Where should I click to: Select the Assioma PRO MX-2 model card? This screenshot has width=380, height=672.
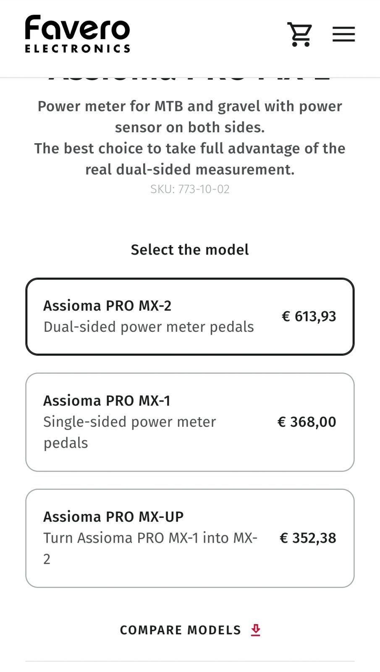pyautogui.click(x=190, y=317)
